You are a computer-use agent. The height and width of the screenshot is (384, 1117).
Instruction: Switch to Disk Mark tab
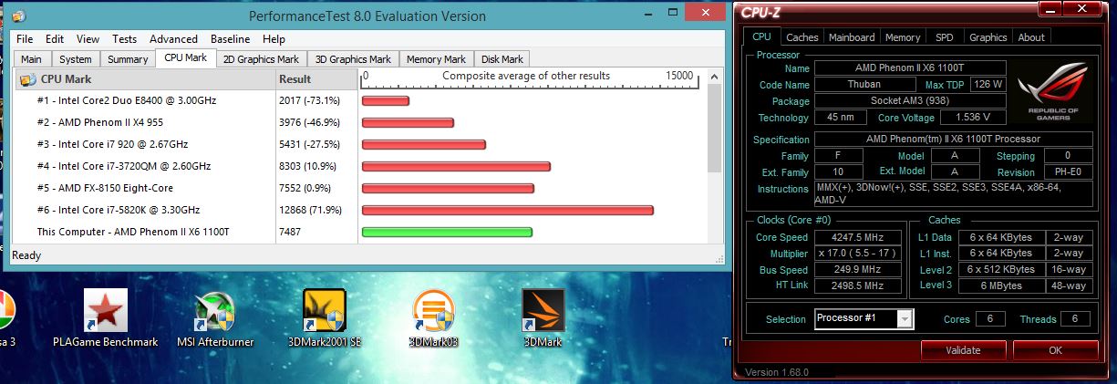click(502, 59)
